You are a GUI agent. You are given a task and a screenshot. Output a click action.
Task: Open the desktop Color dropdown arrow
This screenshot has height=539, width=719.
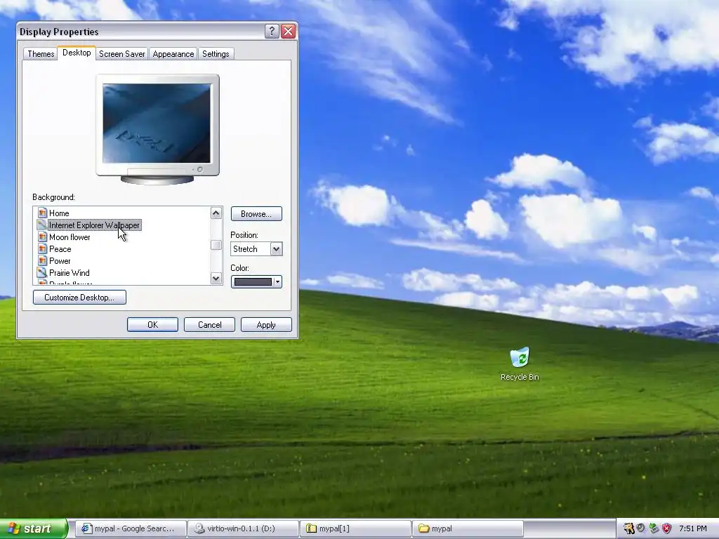(277, 282)
